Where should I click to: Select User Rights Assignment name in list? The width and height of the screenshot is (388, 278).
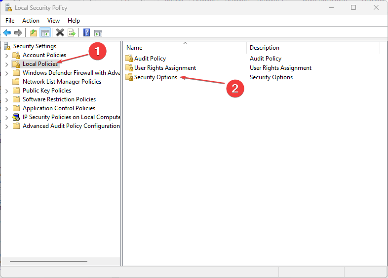coord(165,68)
